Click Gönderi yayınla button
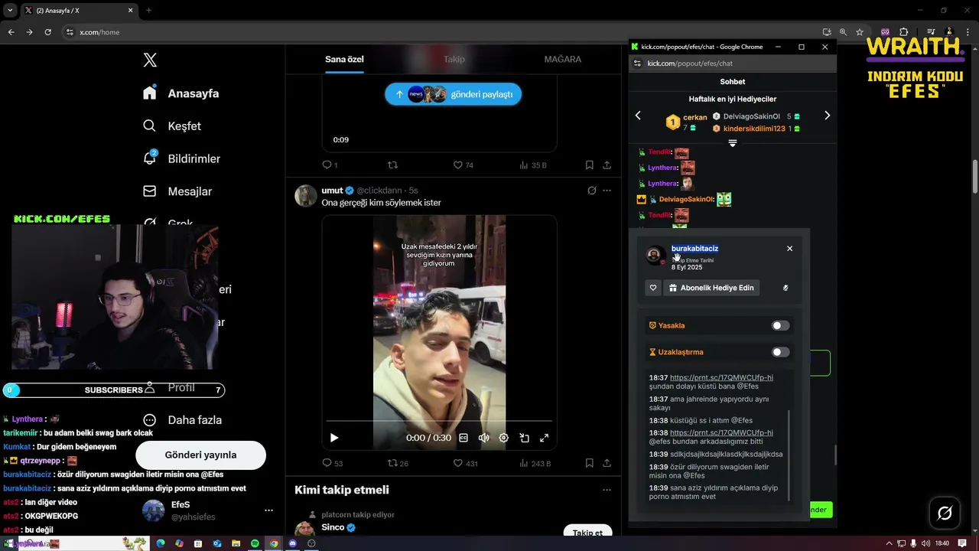The image size is (979, 551). (200, 455)
